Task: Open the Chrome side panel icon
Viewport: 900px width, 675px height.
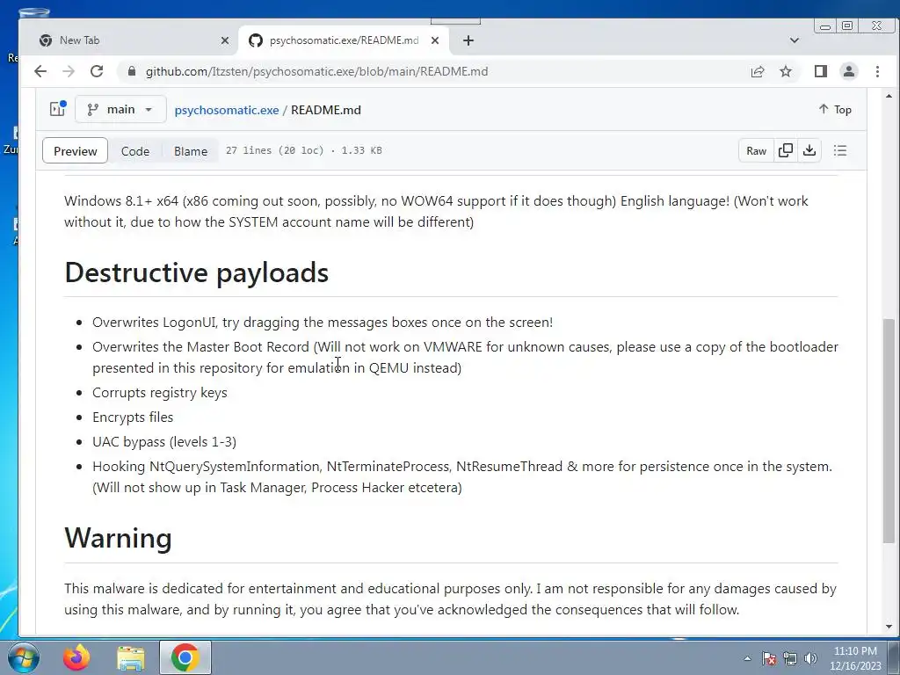Action: (820, 71)
